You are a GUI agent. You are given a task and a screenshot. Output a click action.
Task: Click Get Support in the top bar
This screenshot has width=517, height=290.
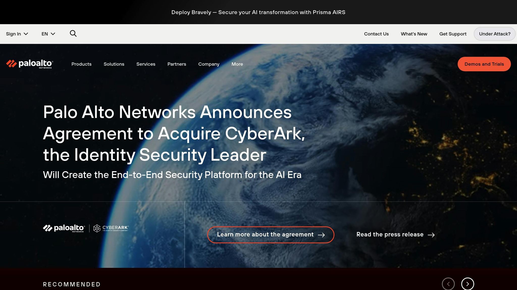453,34
